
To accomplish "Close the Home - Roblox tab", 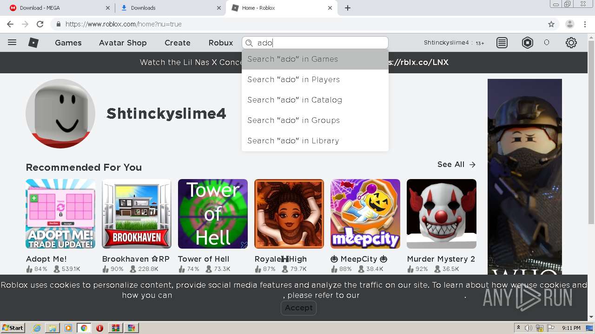I will point(330,8).
